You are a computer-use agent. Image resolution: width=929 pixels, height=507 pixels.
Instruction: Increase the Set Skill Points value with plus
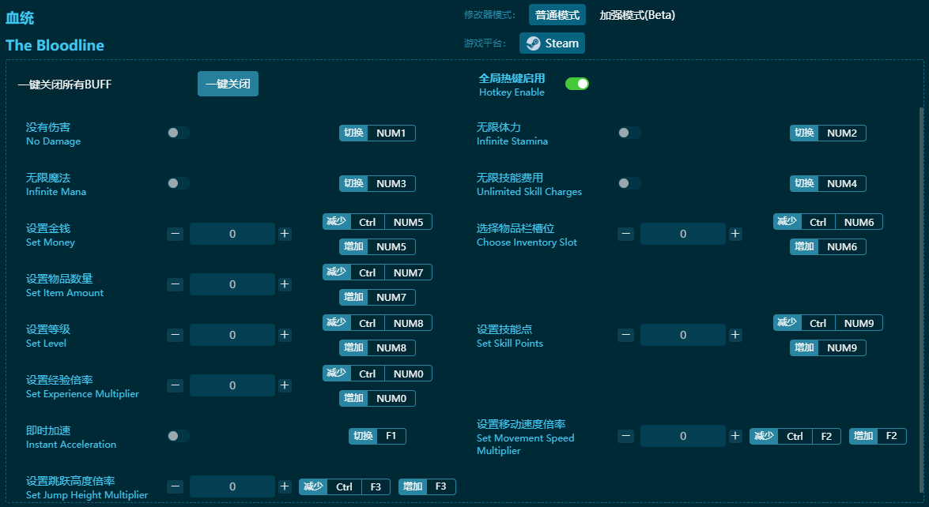pyautogui.click(x=735, y=335)
